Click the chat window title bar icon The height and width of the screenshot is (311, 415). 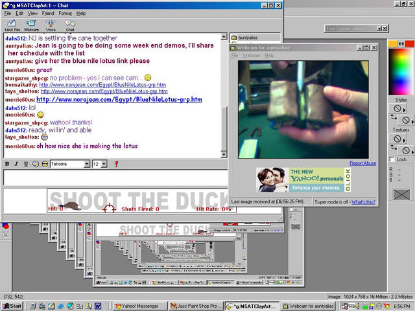click(x=6, y=5)
